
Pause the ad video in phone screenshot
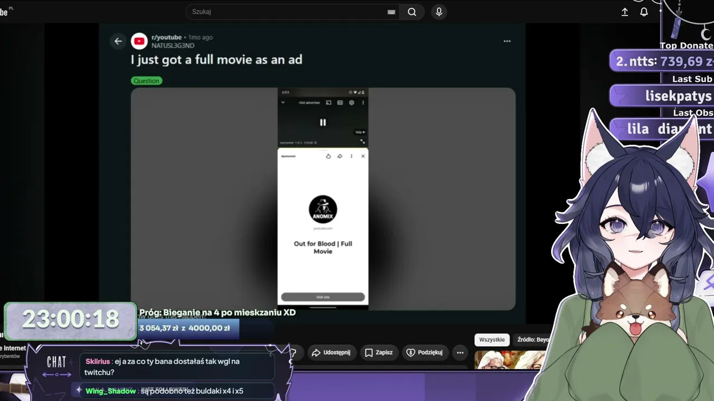point(322,123)
